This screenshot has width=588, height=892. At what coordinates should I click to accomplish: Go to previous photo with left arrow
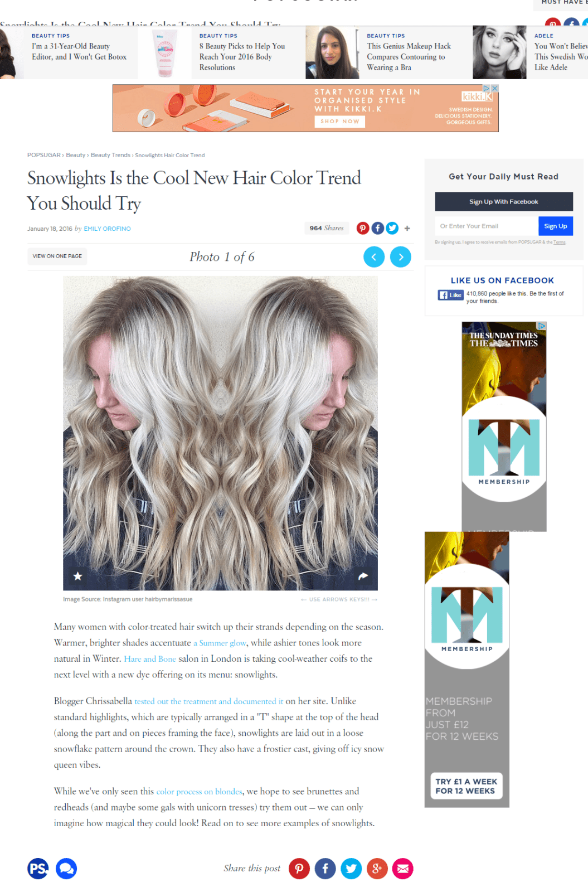tap(374, 257)
